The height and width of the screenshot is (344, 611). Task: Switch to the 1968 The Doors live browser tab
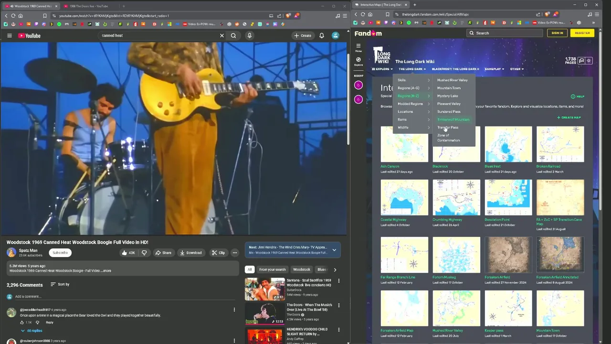point(88,6)
